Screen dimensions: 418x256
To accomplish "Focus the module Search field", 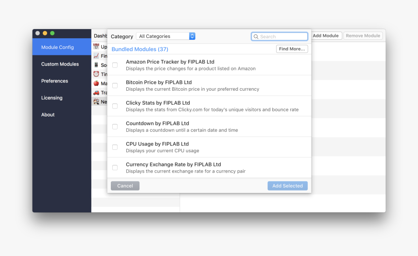I will point(282,37).
